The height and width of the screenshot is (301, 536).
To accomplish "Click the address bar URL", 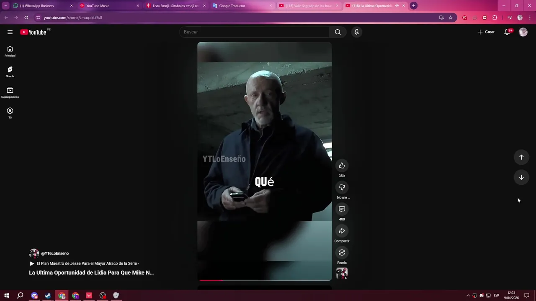I will coord(73,18).
